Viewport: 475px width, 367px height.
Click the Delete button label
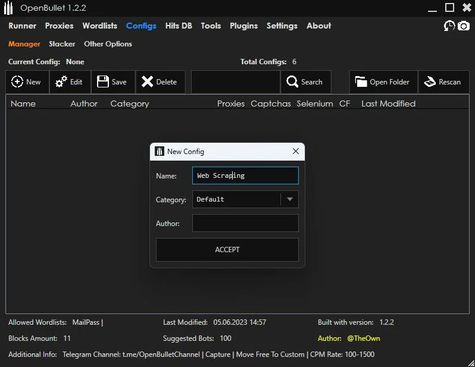(166, 82)
